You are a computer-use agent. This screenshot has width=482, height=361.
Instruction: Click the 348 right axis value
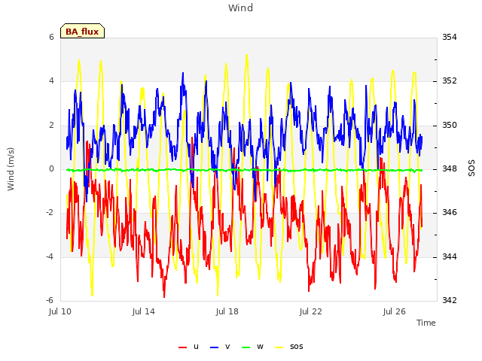click(x=450, y=168)
